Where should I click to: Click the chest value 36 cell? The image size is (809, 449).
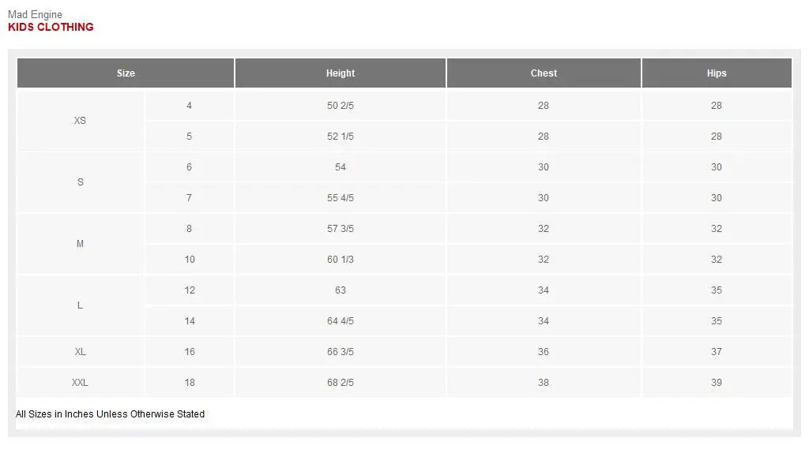[544, 352]
